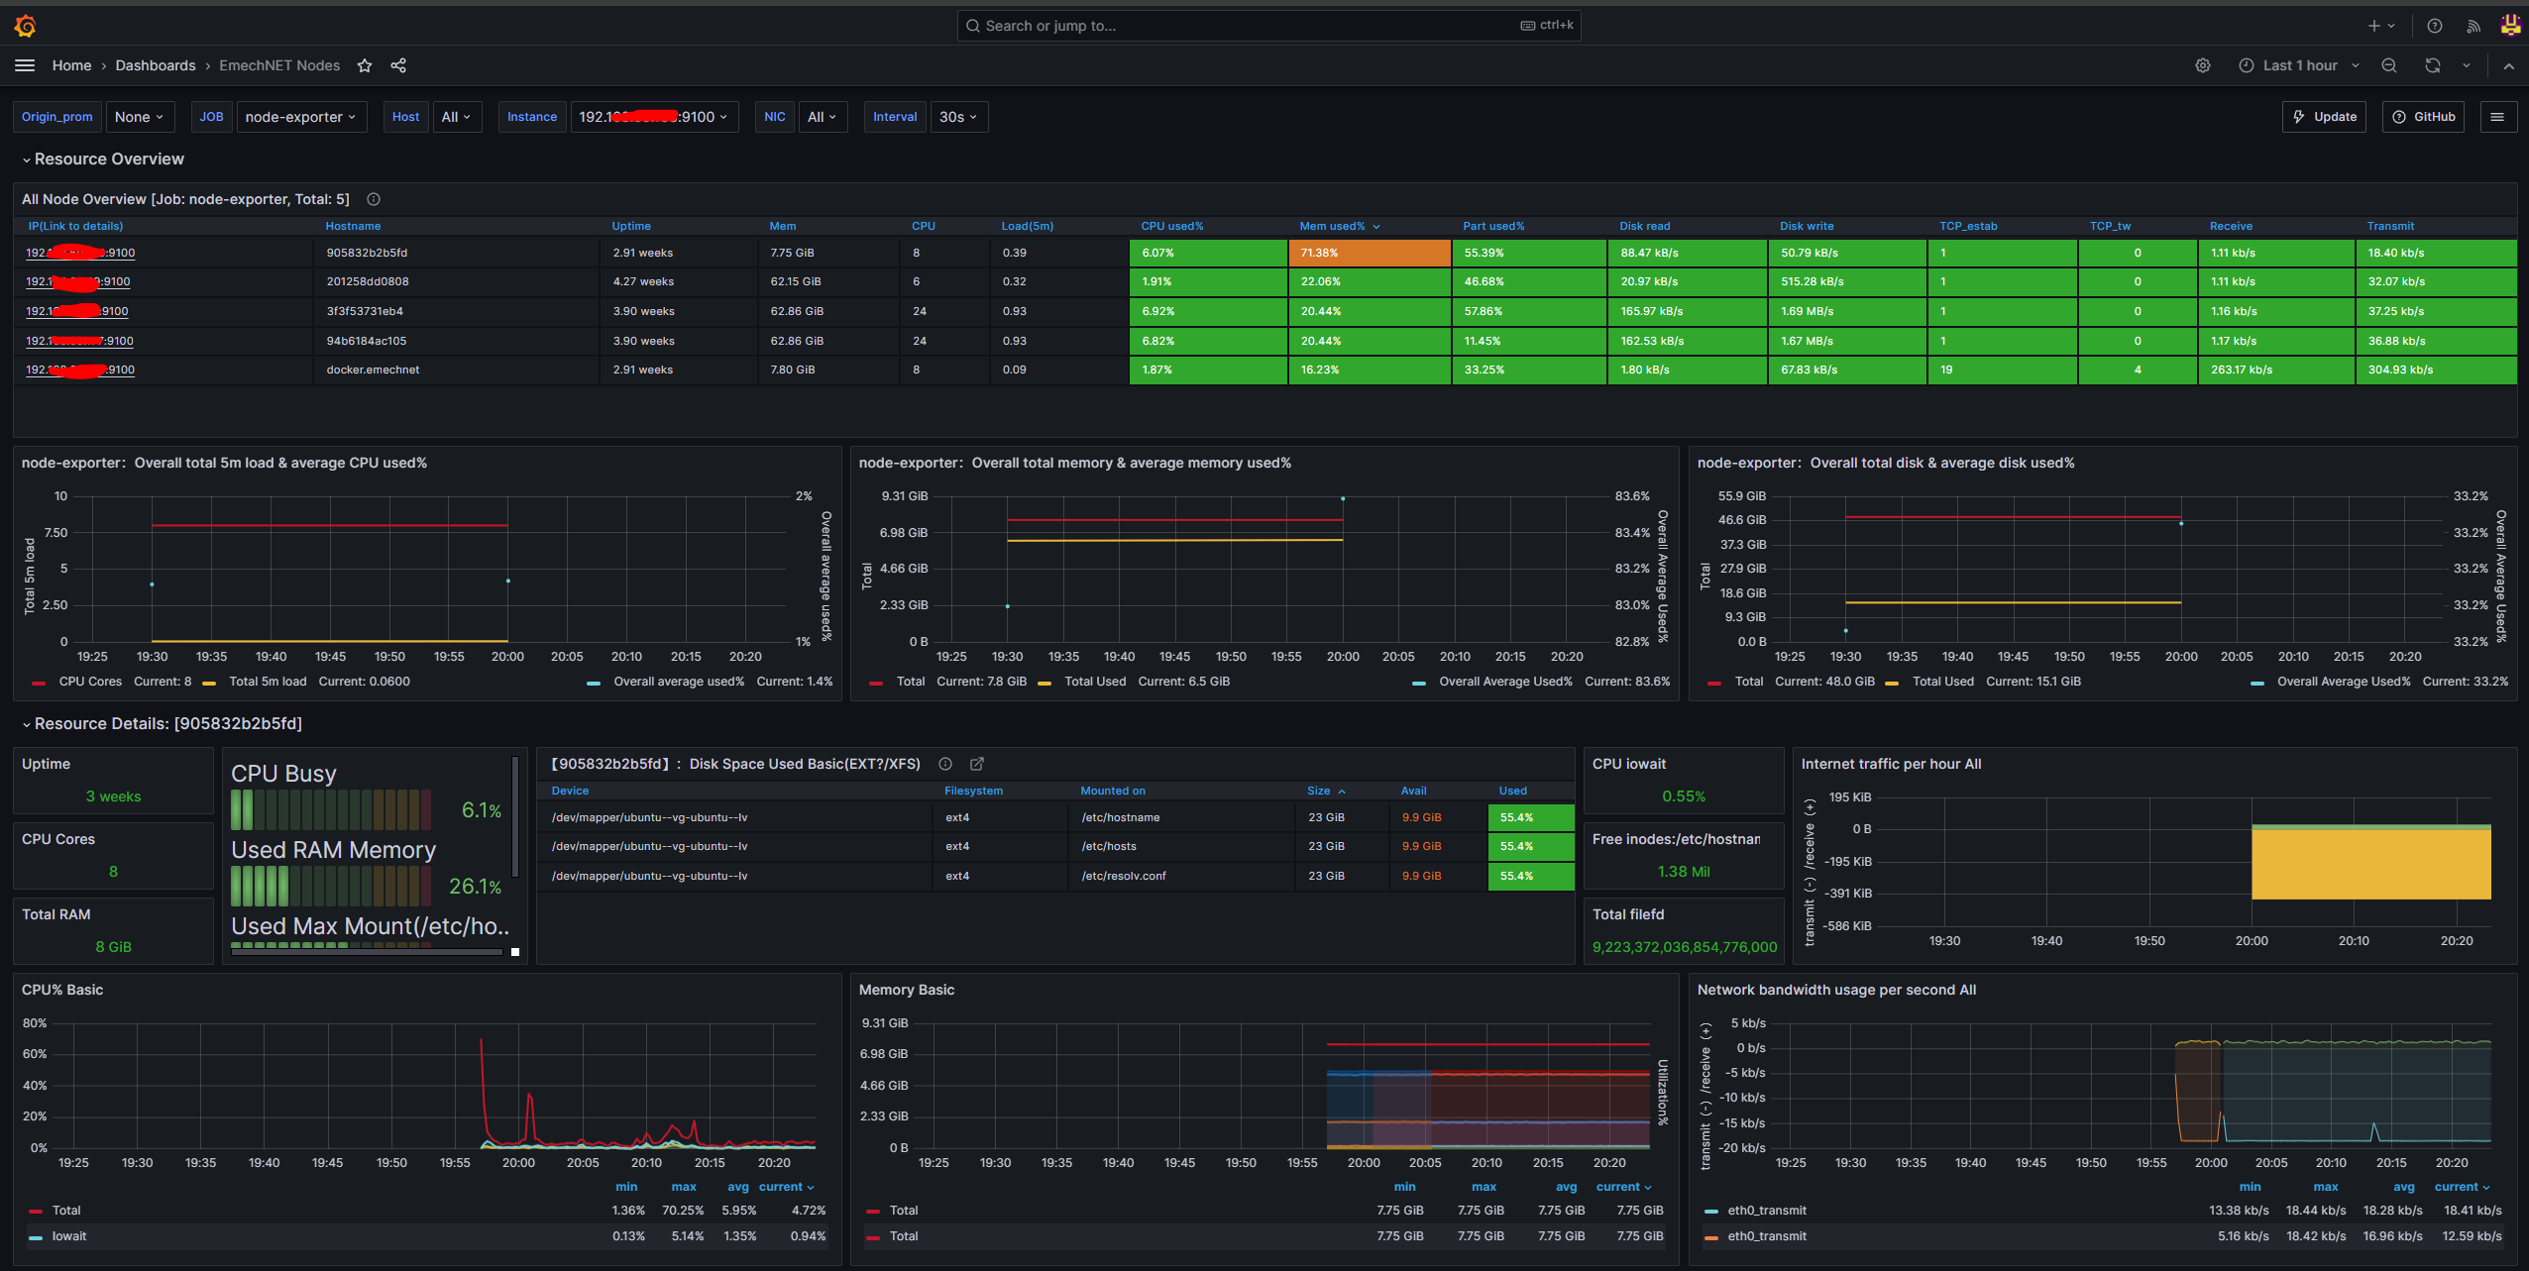2529x1271 pixels.
Task: Click the share dashboard icon
Action: 398,65
